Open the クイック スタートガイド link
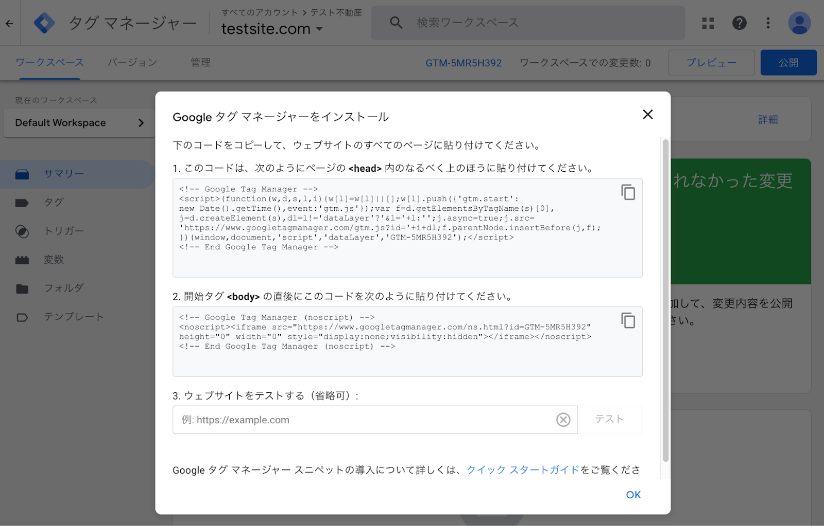 click(x=523, y=469)
